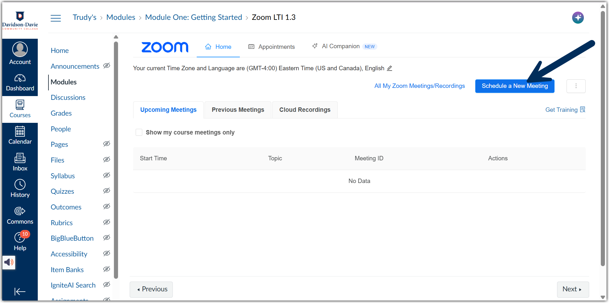Click the Get Training link
The width and height of the screenshot is (609, 303).
pos(561,110)
